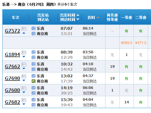Click duration 06:06
This screenshot has height=113, width=151.
point(88,88)
